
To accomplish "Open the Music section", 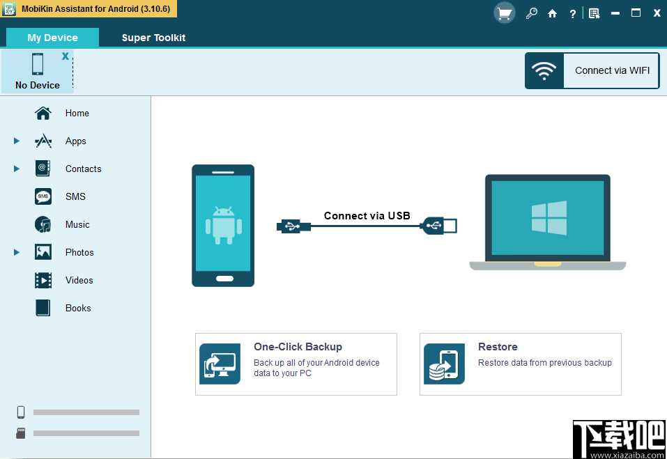I will tap(76, 224).
